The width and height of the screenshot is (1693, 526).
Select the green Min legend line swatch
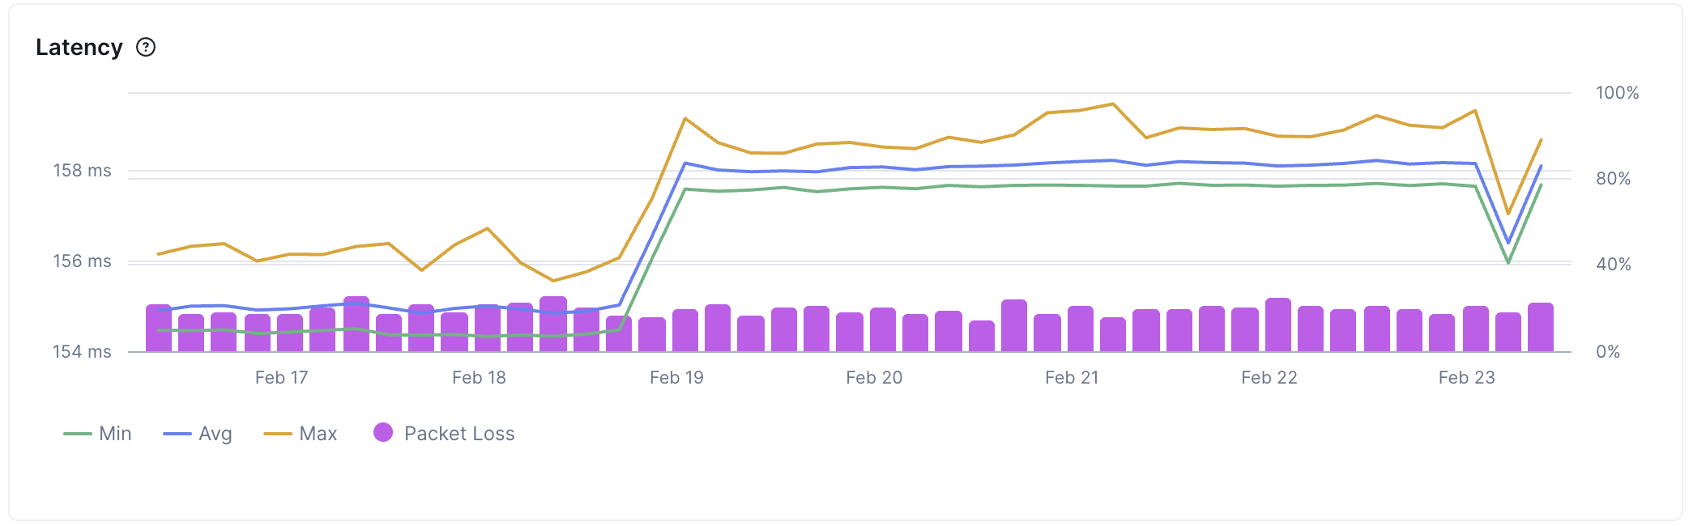point(78,435)
